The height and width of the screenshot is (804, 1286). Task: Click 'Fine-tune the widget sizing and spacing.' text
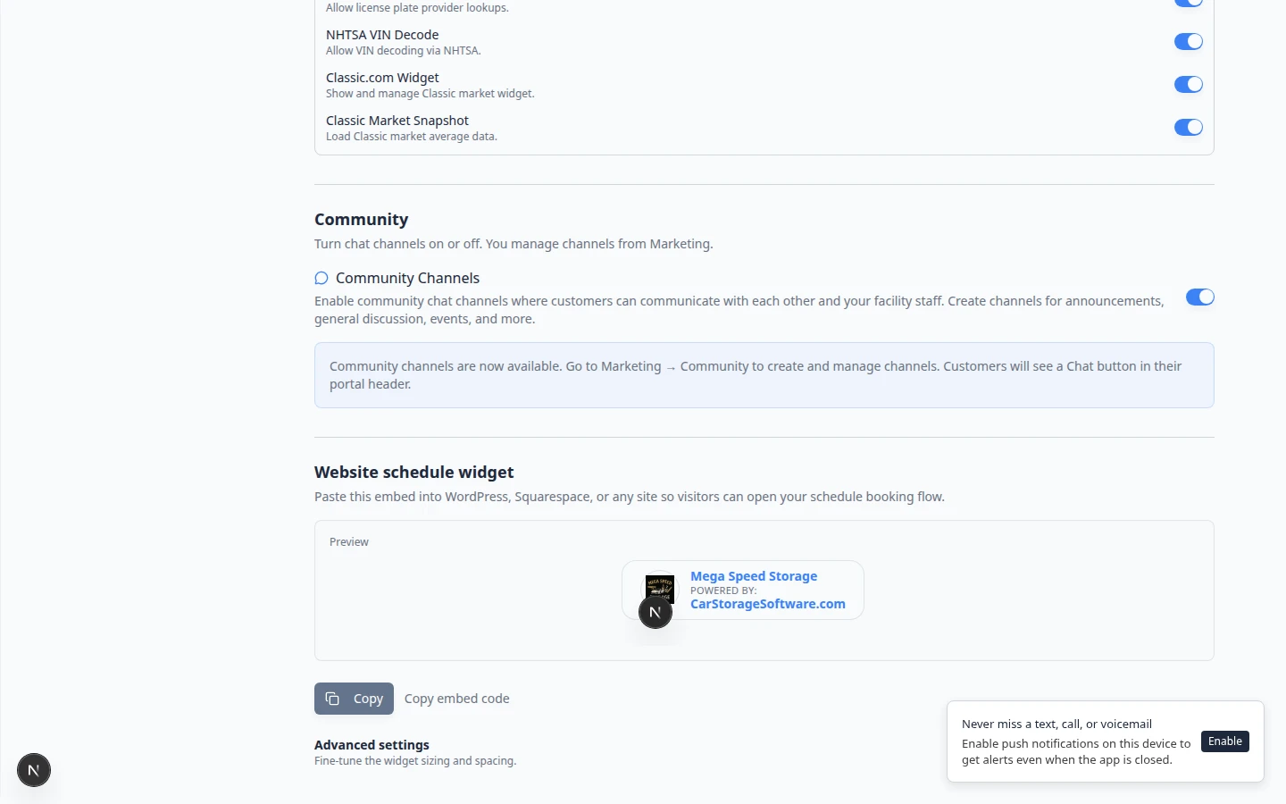tap(415, 761)
